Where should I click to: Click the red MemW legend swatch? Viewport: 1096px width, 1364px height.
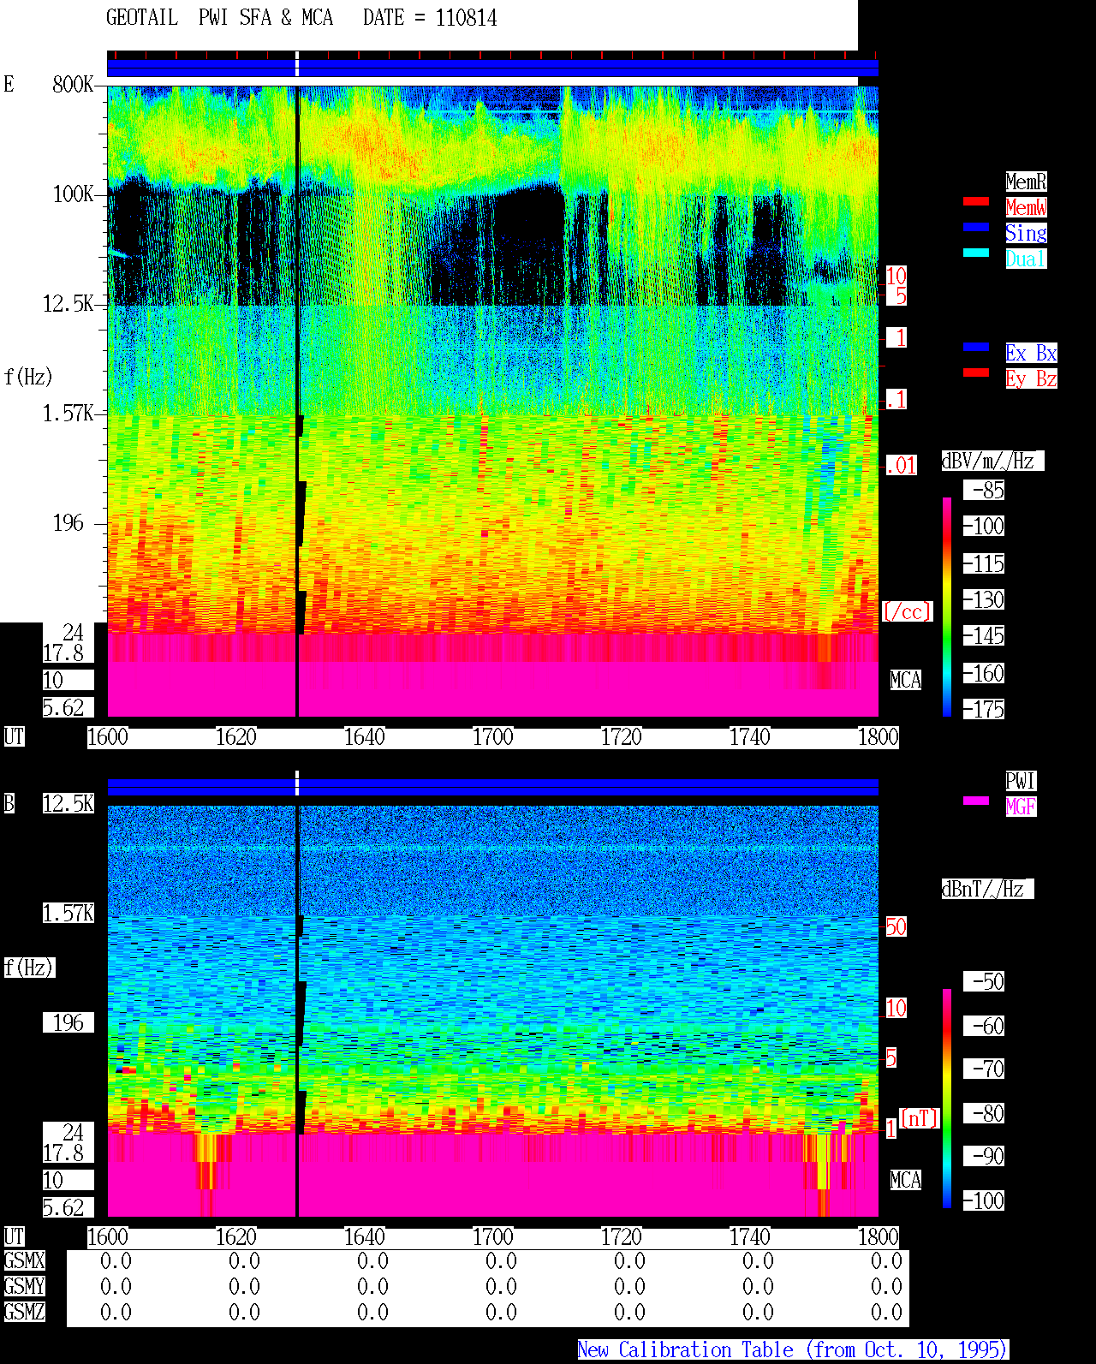coord(976,201)
